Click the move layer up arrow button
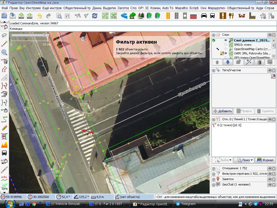This screenshot has width=277, height=208. click(x=217, y=62)
